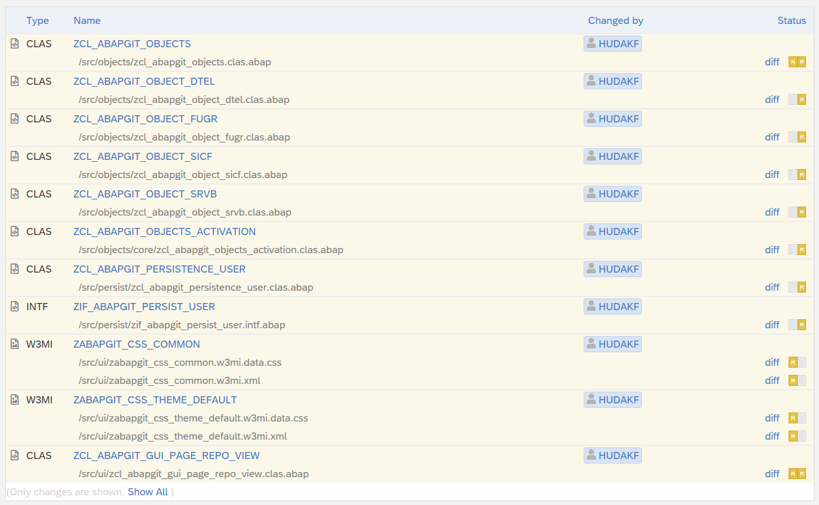
Task: Open diff for zcl_abapgit_objects_activation.clas.abap
Action: (x=772, y=250)
